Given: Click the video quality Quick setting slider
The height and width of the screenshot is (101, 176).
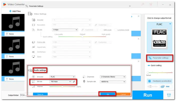Looking at the screenshot, I should [82, 37].
